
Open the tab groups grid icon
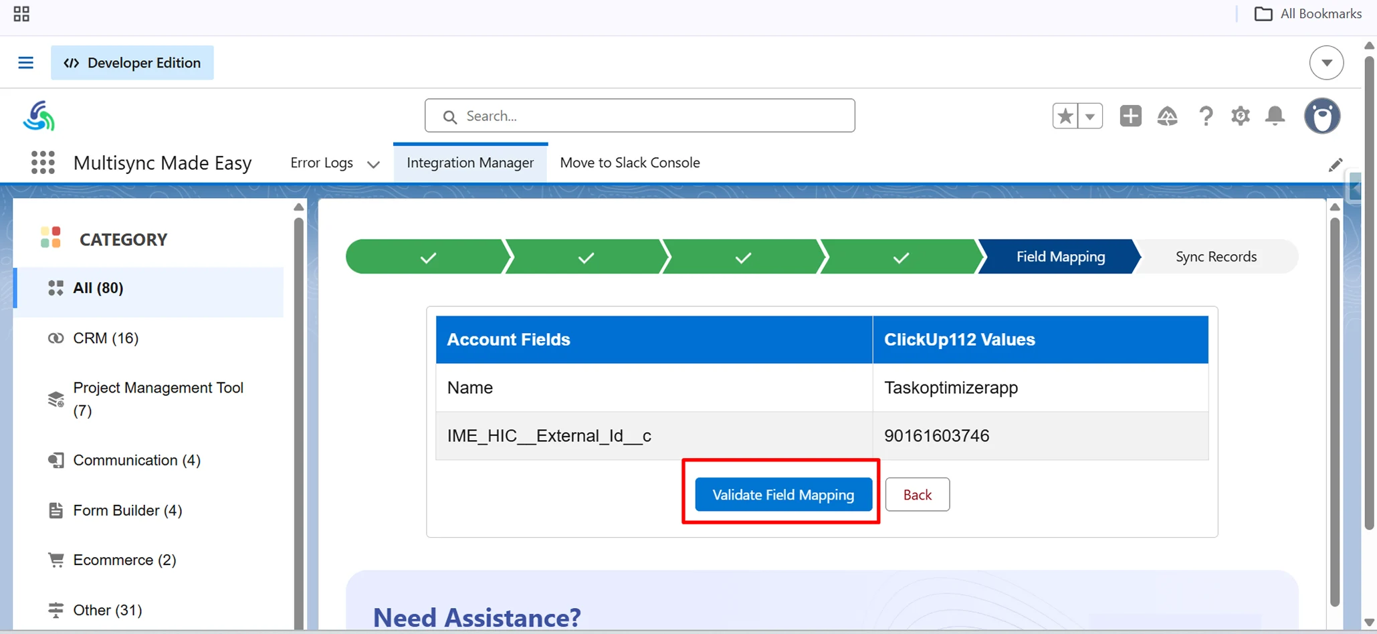point(21,13)
